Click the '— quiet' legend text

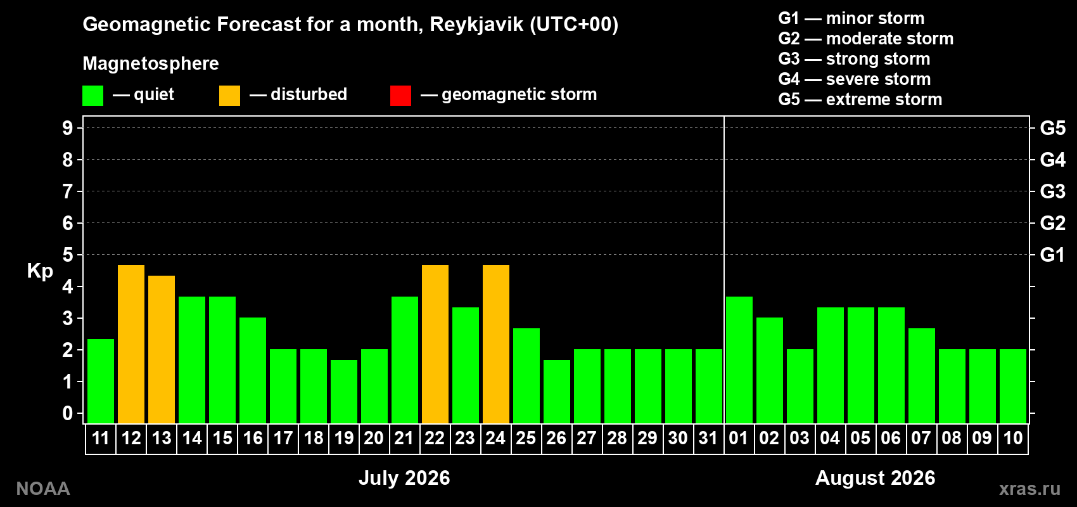143,94
